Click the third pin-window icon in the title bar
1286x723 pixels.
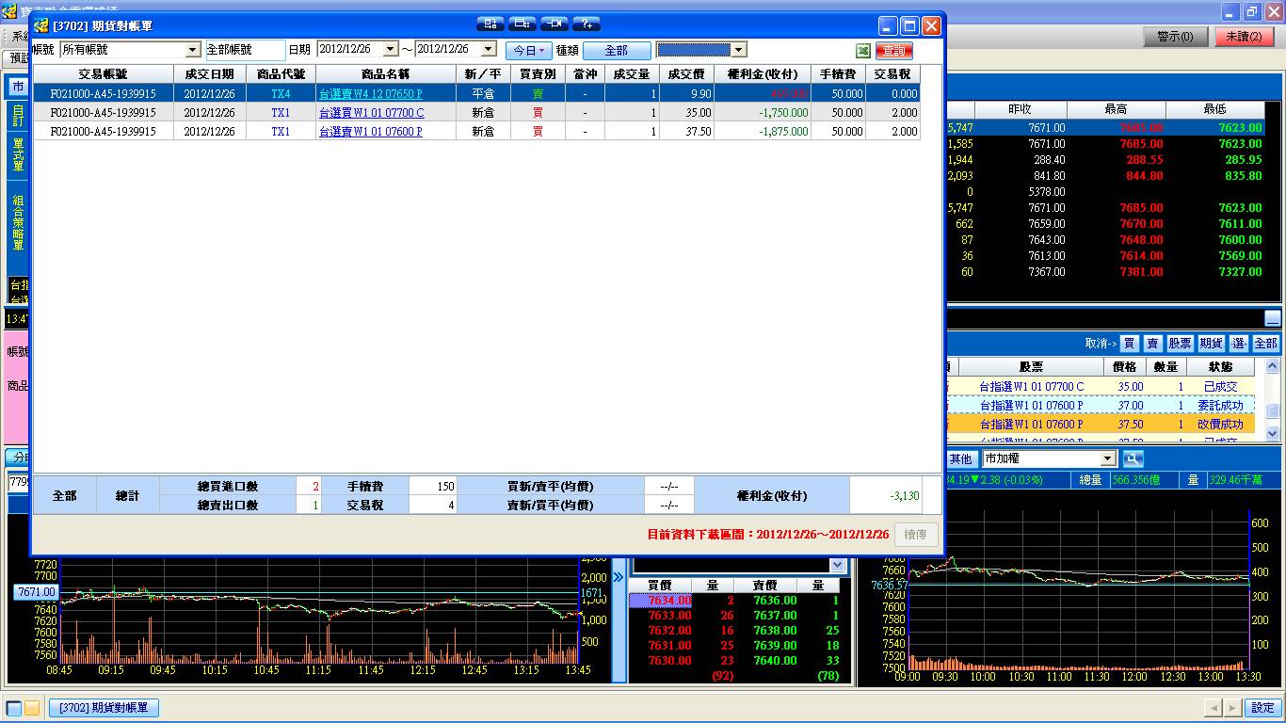[x=555, y=24]
